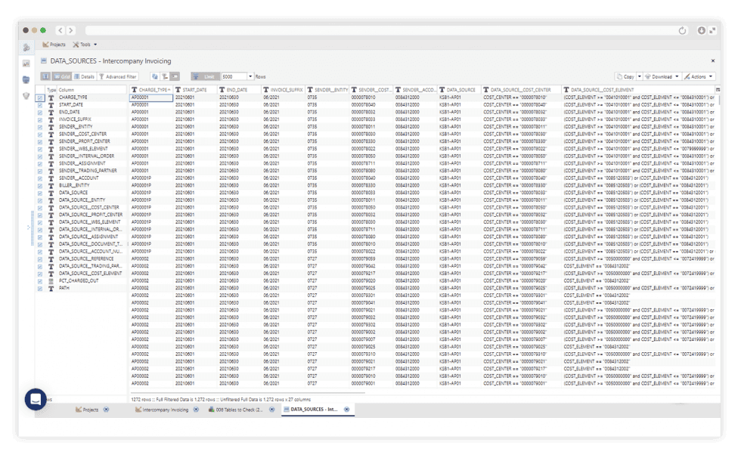Switch to the Projects tab
Screen dimensions: 741x455
pyautogui.click(x=88, y=410)
